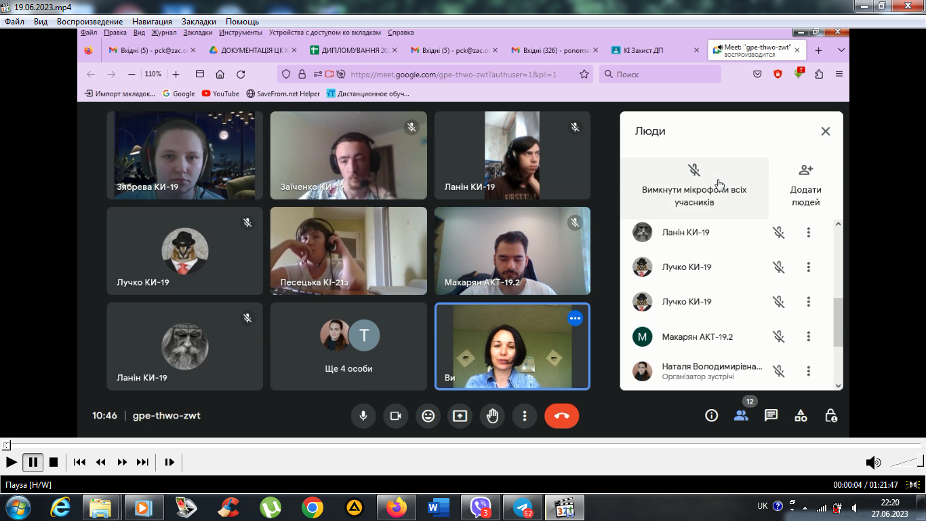This screenshot has height=521, width=926.
Task: Click the present screen icon
Action: (x=460, y=416)
